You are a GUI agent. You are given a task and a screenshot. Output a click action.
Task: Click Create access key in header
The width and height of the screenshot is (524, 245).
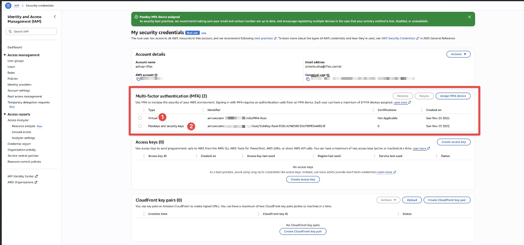[x=453, y=142]
